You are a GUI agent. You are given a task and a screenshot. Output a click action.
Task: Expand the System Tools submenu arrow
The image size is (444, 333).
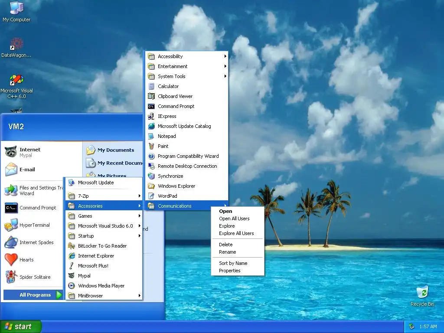(225, 76)
